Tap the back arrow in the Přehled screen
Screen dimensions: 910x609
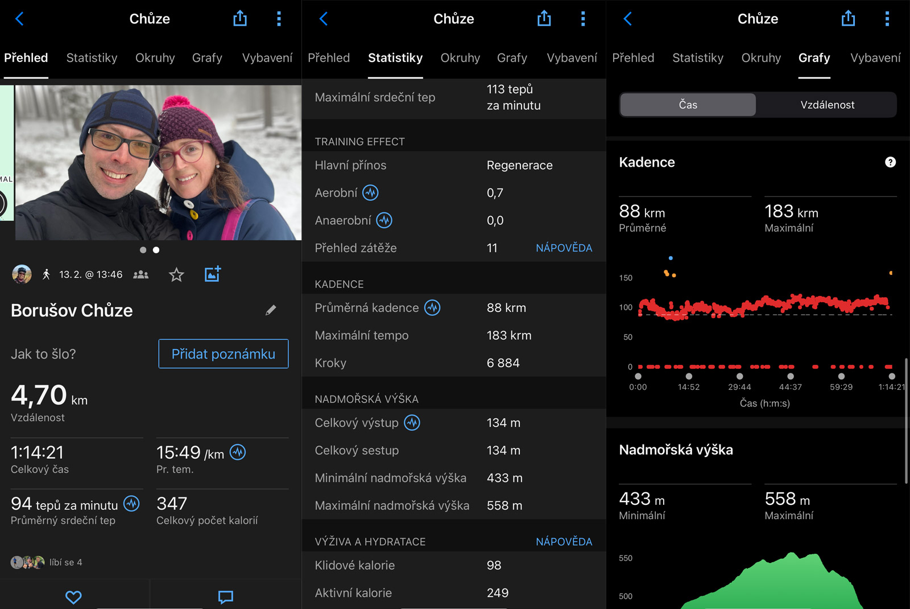click(19, 19)
